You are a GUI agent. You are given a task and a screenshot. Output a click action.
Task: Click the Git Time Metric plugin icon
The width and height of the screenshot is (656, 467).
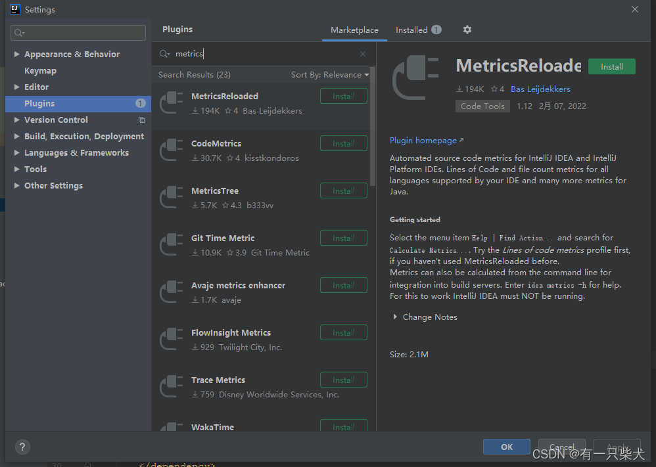point(172,244)
